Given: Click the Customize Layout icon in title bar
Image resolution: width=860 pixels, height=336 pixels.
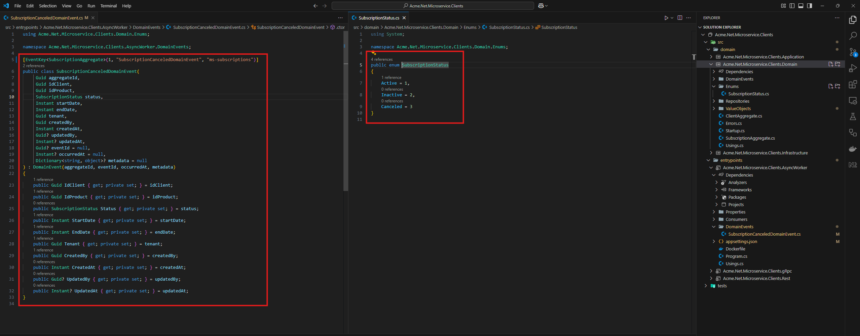Looking at the screenshot, I should (783, 6).
